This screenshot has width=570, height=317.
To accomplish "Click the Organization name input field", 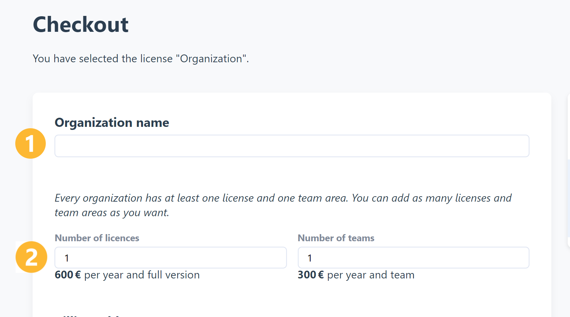I will click(x=292, y=146).
